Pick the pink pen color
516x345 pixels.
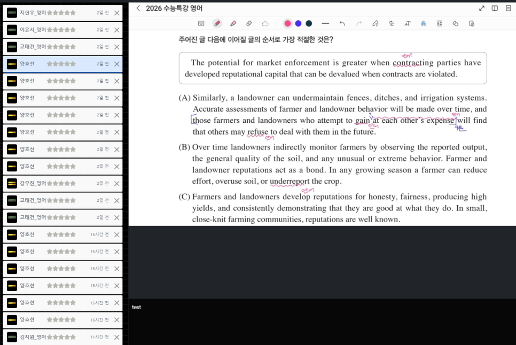[x=288, y=23]
